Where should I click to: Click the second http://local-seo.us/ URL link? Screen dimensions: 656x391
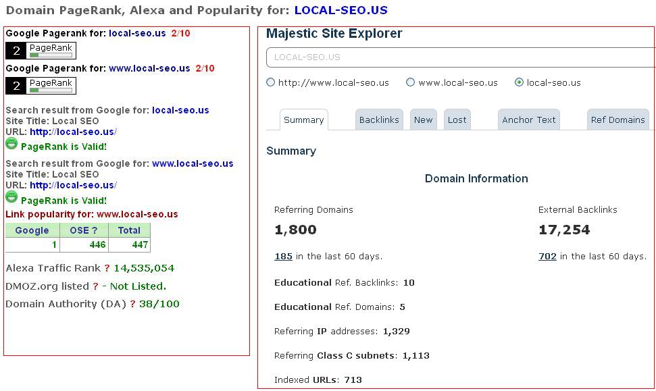tap(73, 185)
